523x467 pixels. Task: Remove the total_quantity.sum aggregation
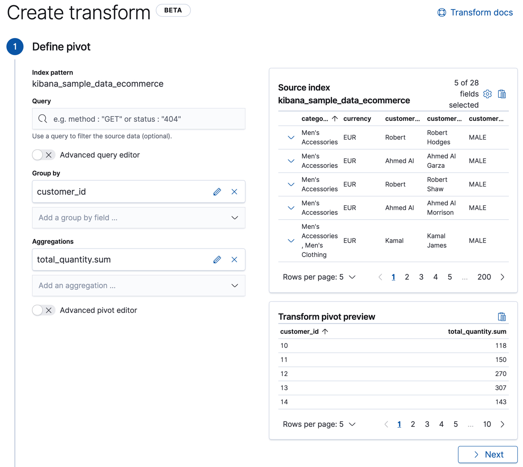click(234, 259)
